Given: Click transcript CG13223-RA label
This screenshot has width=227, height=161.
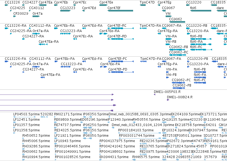Looking at the screenshot, I should tap(71, 31).
